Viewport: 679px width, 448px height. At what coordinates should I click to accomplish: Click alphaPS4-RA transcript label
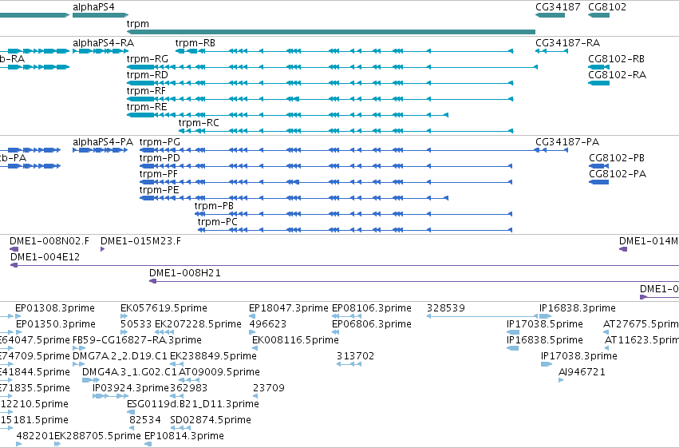coord(104,43)
